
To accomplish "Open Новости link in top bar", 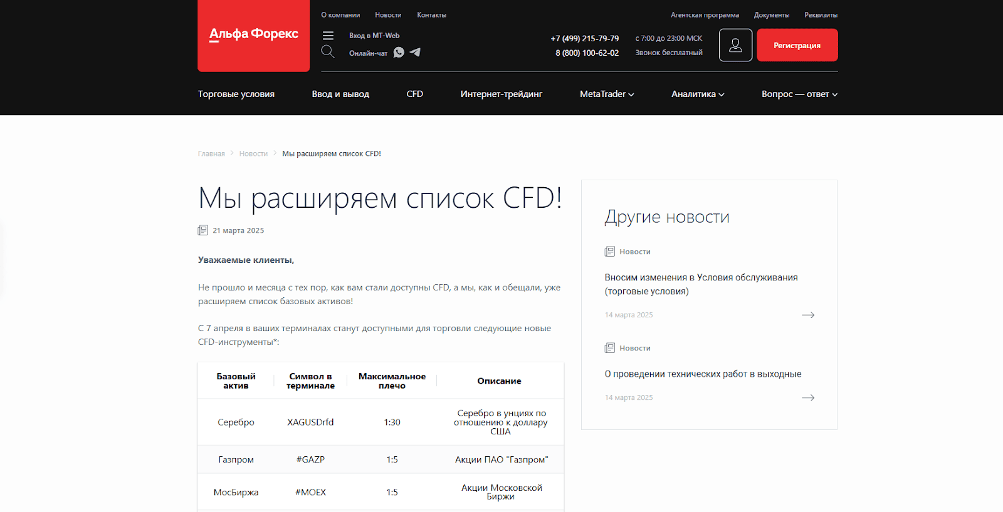I will tap(388, 15).
